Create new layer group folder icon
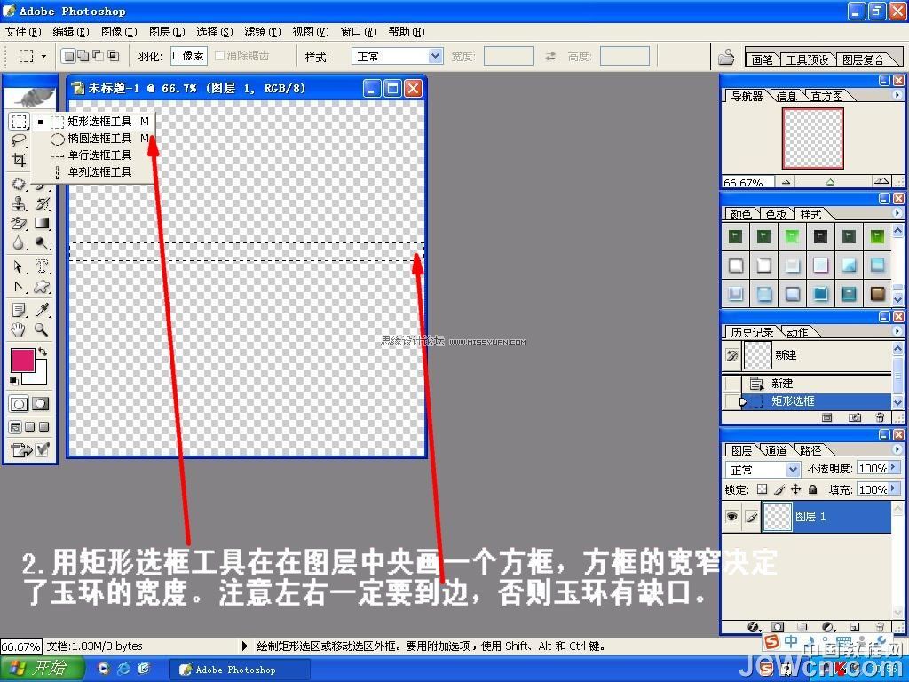 coord(802,627)
